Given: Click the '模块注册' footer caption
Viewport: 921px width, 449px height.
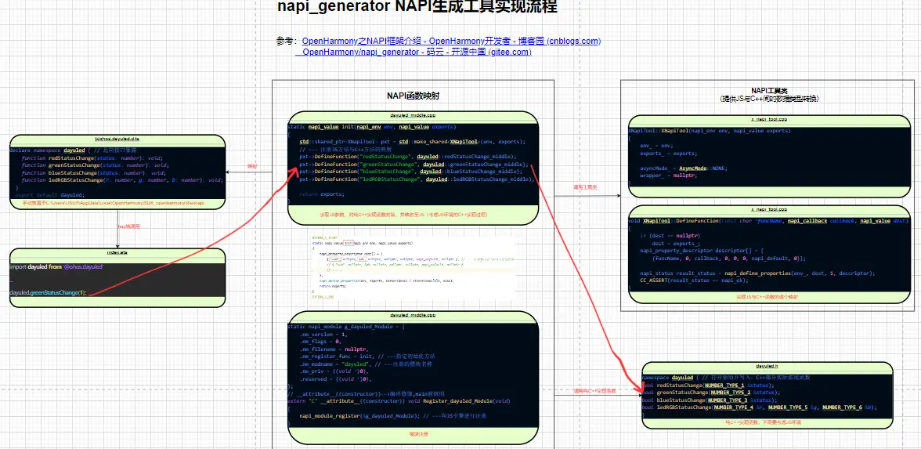Looking at the screenshot, I should click(x=419, y=434).
